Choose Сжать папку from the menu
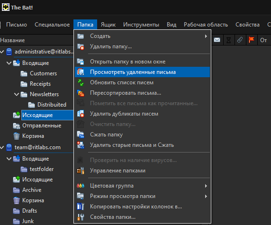The width and height of the screenshot is (271, 225). [143, 135]
